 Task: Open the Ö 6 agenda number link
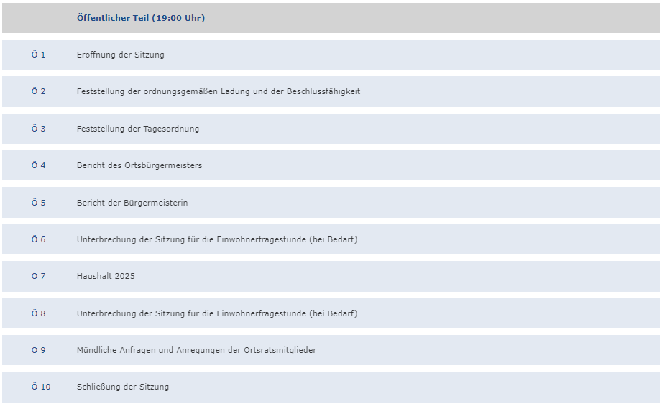38,239
